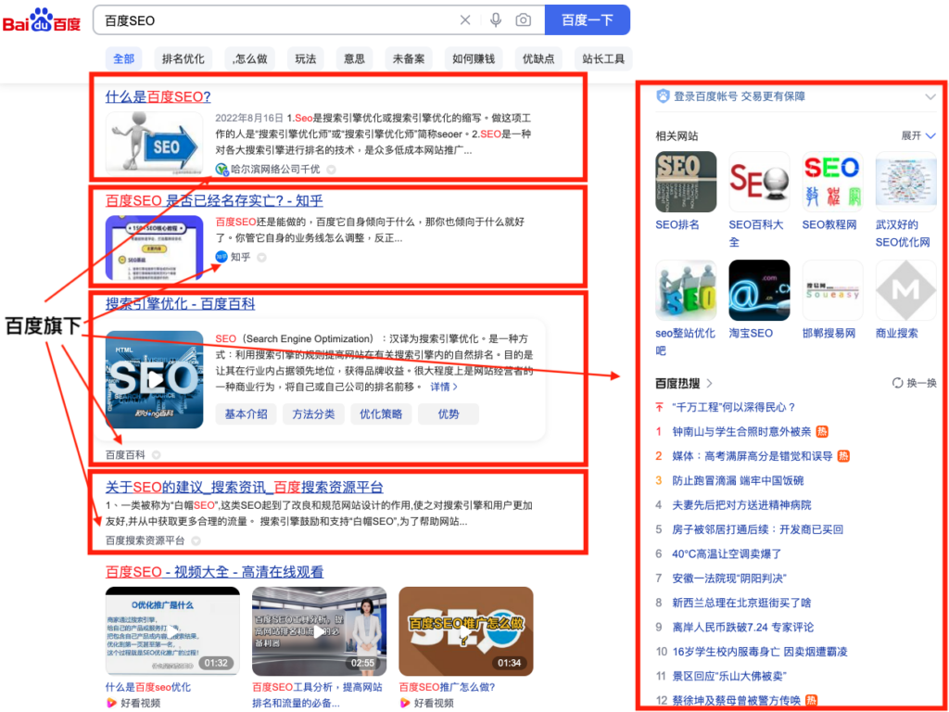
Task: Play the 02:55 video thumbnail
Action: 319,630
